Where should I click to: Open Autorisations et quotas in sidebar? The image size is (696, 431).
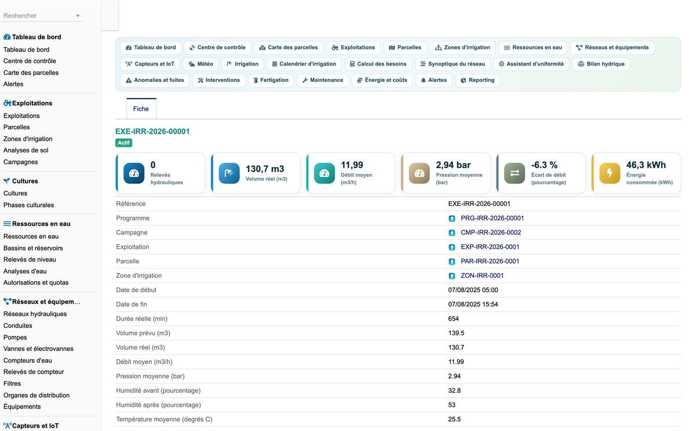[x=36, y=283]
